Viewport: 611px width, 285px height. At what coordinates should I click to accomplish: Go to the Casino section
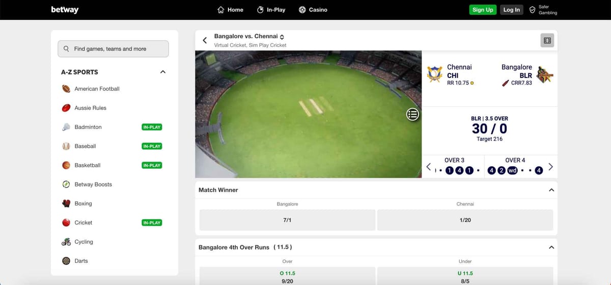click(x=313, y=10)
